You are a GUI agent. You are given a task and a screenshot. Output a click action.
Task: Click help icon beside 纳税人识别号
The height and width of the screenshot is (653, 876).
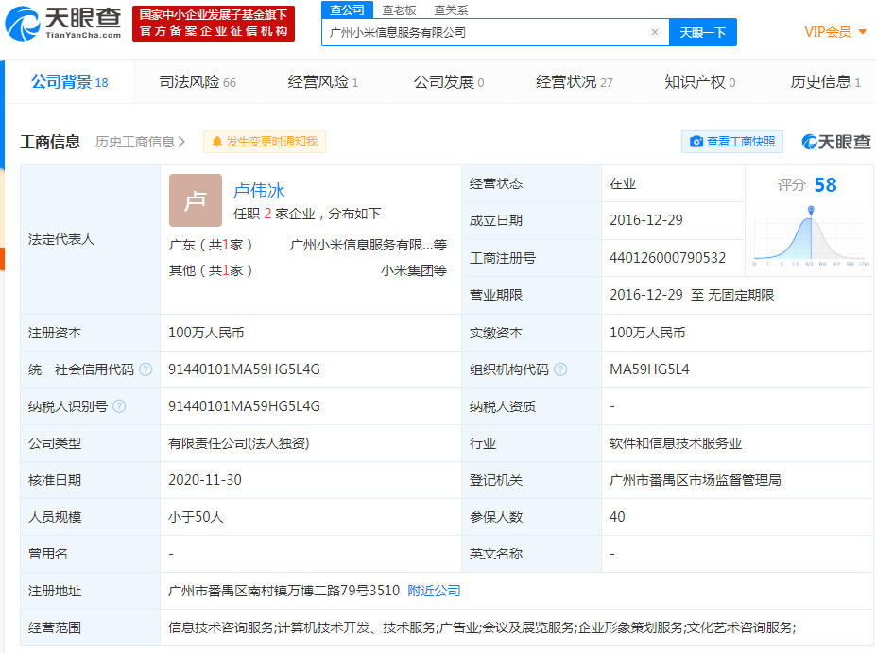coord(119,406)
